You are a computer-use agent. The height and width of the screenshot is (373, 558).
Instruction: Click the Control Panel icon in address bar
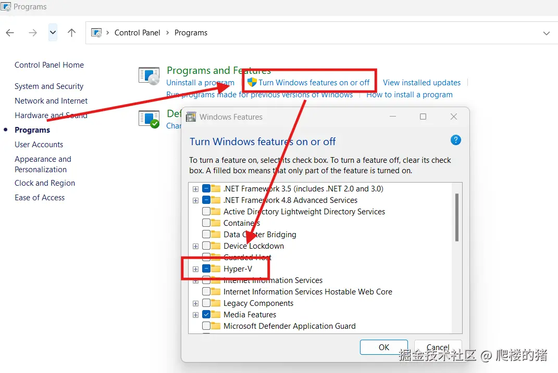96,33
